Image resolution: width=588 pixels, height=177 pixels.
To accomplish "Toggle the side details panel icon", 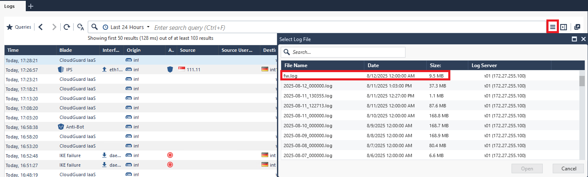I will pos(563,27).
